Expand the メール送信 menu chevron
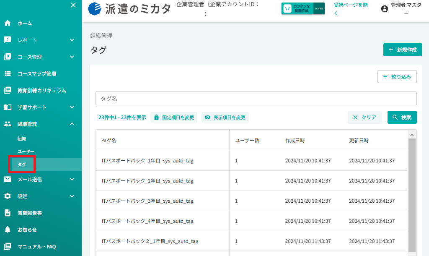This screenshot has width=429, height=256. coord(72,179)
